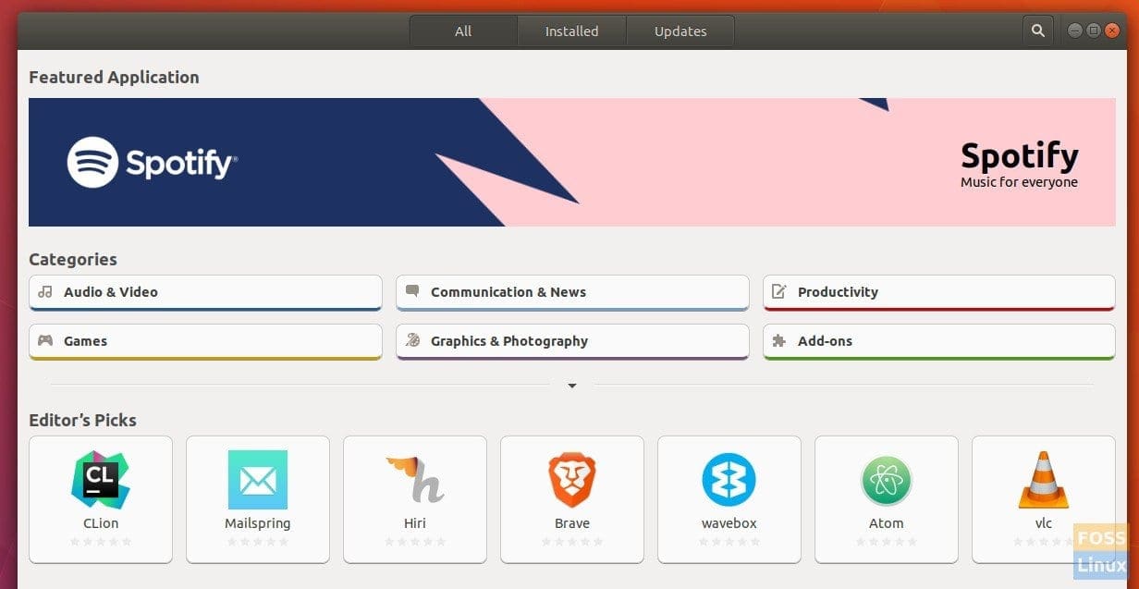
Task: Go to the Updates tab
Action: point(680,31)
